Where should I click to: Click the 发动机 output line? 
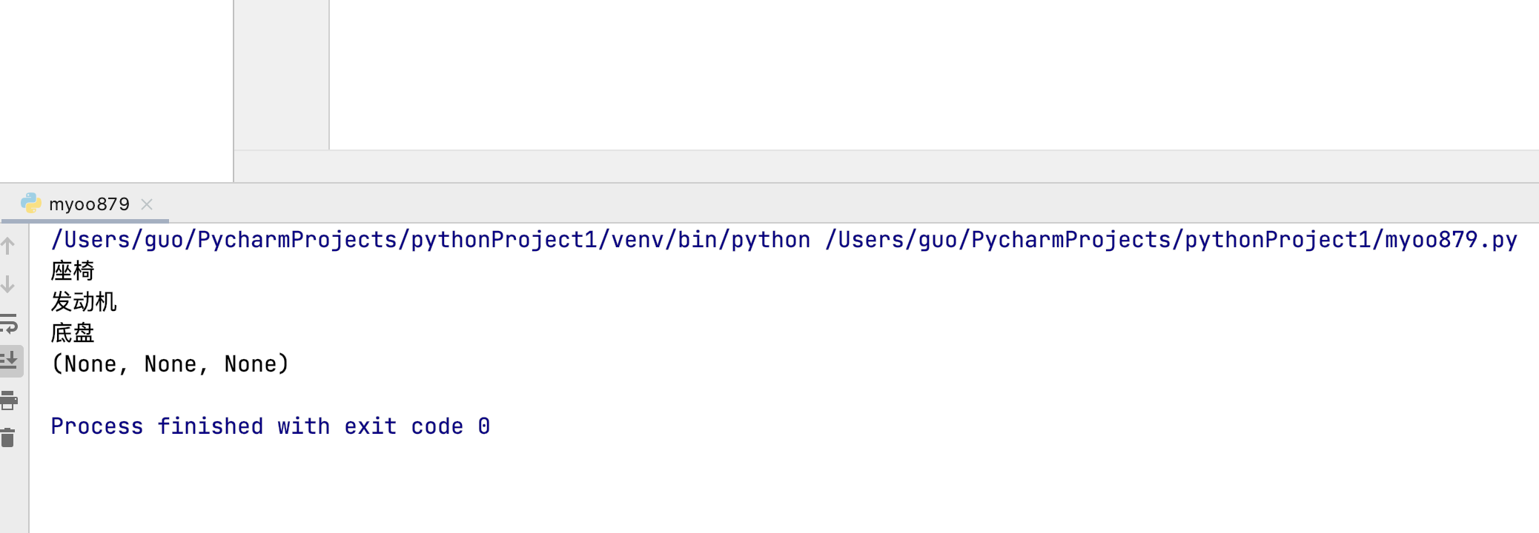point(84,302)
